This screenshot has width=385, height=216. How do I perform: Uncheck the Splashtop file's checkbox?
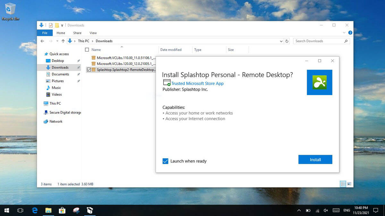89,69
